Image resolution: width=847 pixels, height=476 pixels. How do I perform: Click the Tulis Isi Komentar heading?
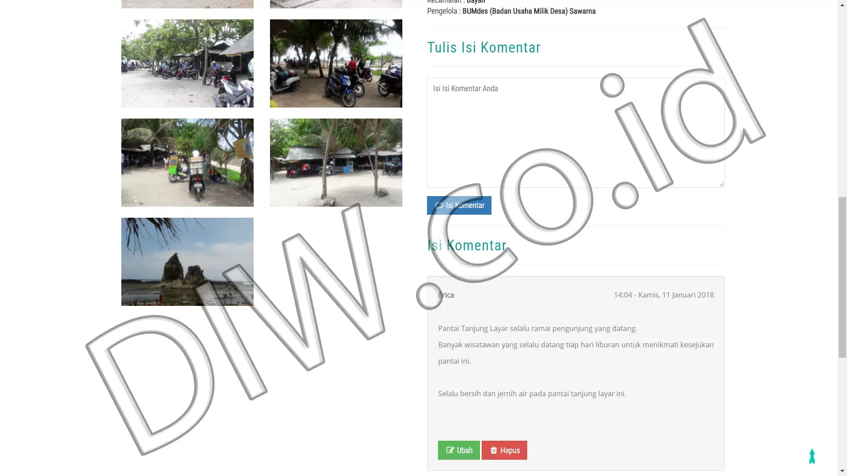tap(483, 48)
